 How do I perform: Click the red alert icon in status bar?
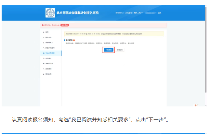[x=43, y=25]
